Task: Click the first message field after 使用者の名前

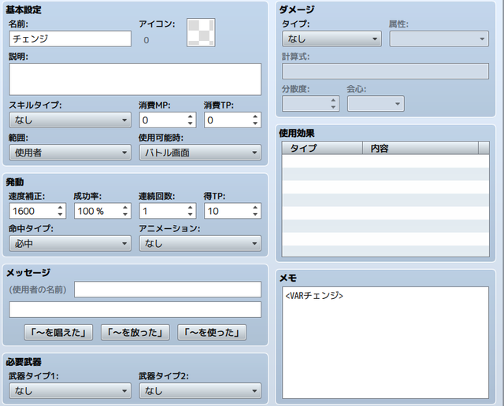Action: coord(168,290)
